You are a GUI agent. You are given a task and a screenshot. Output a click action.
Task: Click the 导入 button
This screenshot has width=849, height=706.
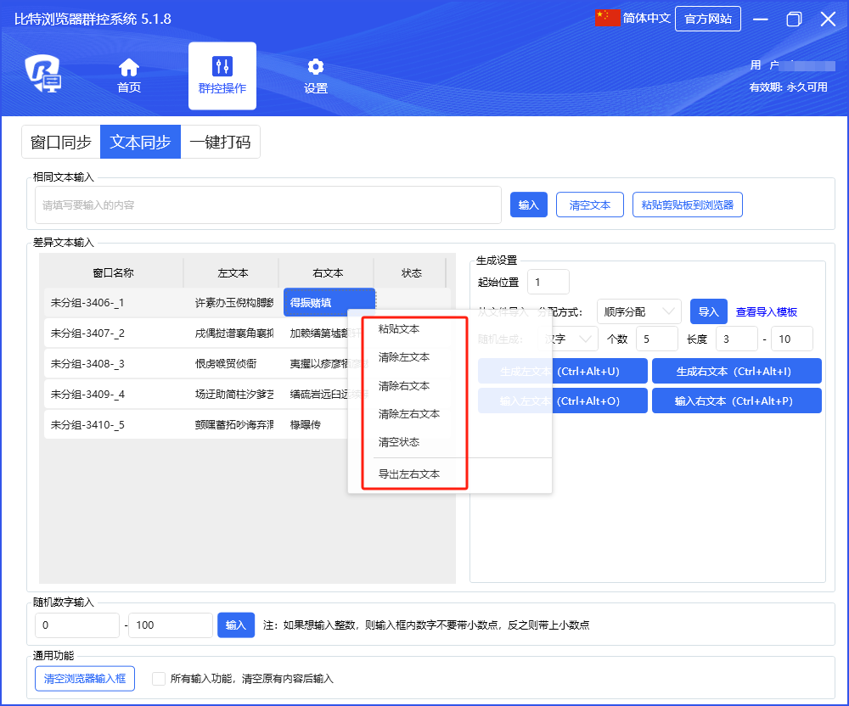tap(709, 311)
